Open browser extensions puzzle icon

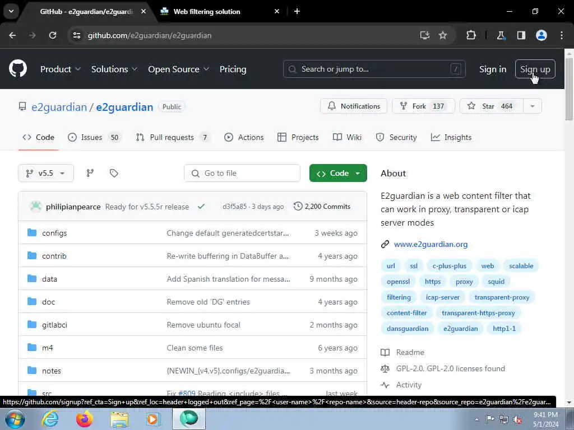471,35
